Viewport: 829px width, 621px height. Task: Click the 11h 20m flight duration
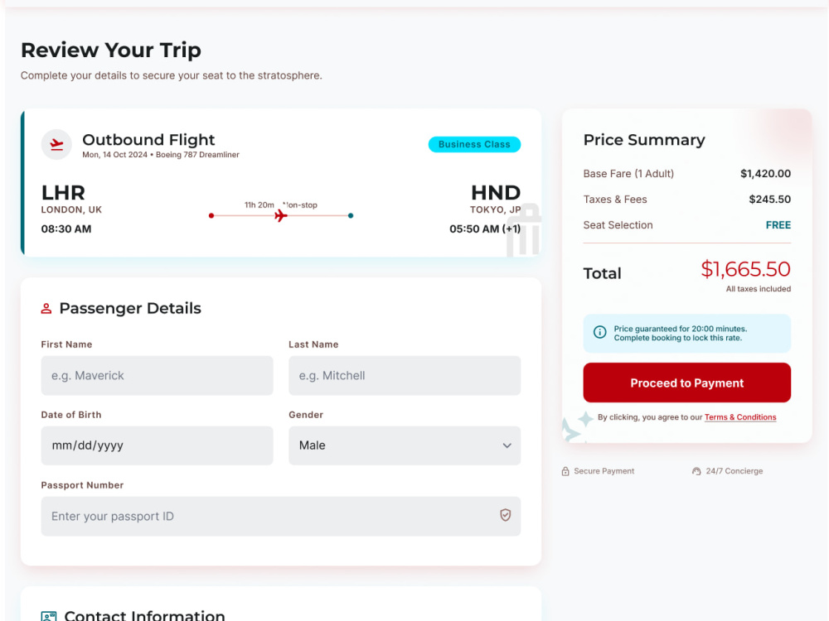pos(259,205)
